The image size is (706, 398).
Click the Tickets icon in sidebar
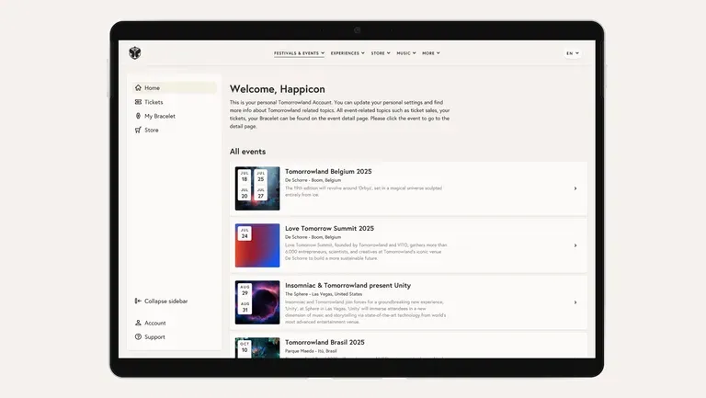click(138, 102)
